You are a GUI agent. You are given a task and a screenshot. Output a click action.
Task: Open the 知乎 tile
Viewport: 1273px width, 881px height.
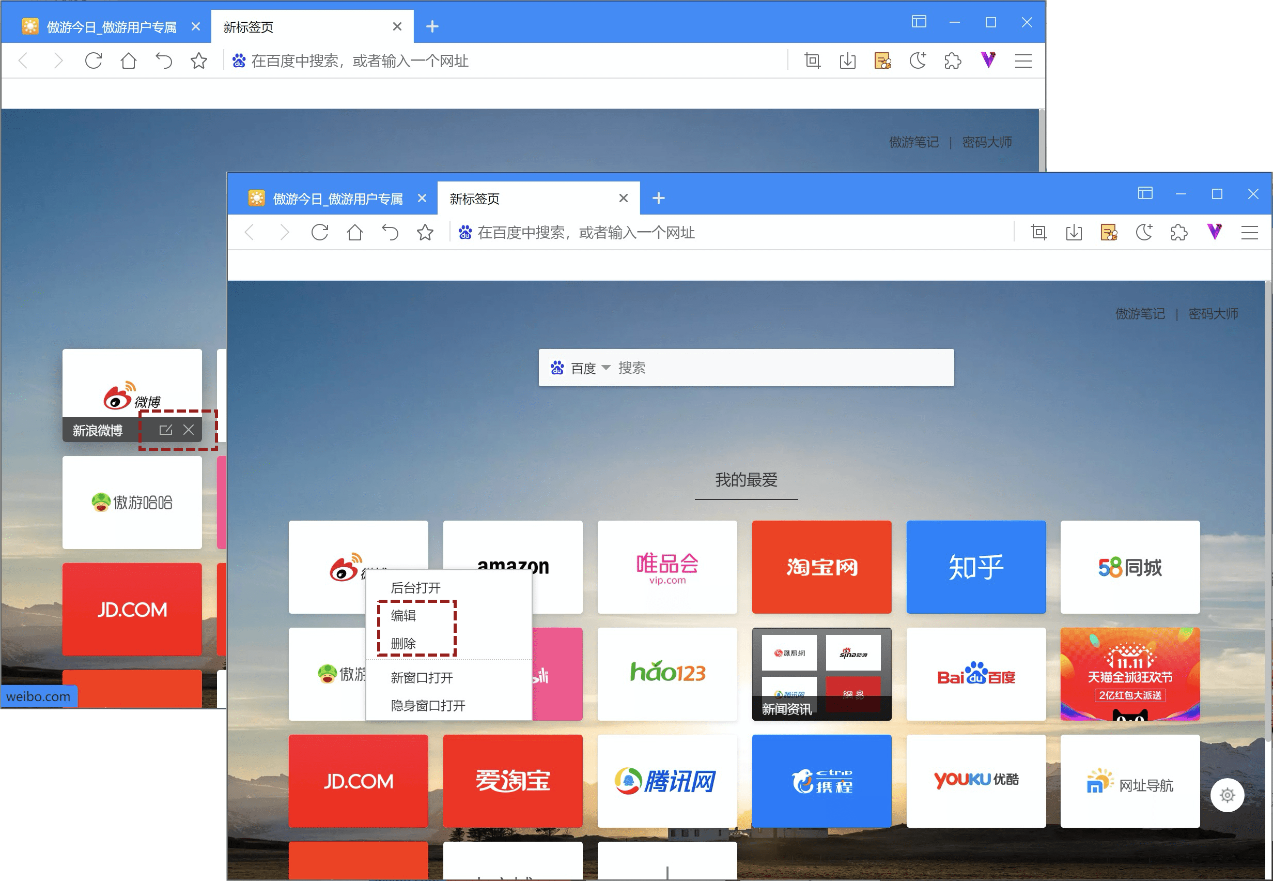pos(976,567)
